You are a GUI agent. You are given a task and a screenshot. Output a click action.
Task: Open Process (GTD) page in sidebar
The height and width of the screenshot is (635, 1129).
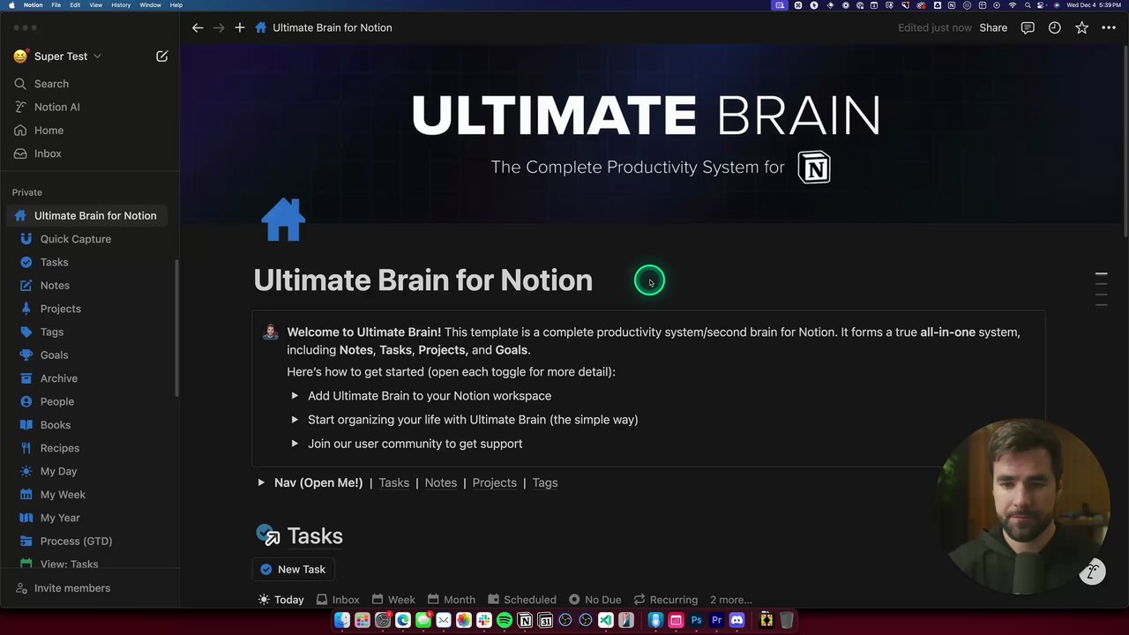[76, 541]
